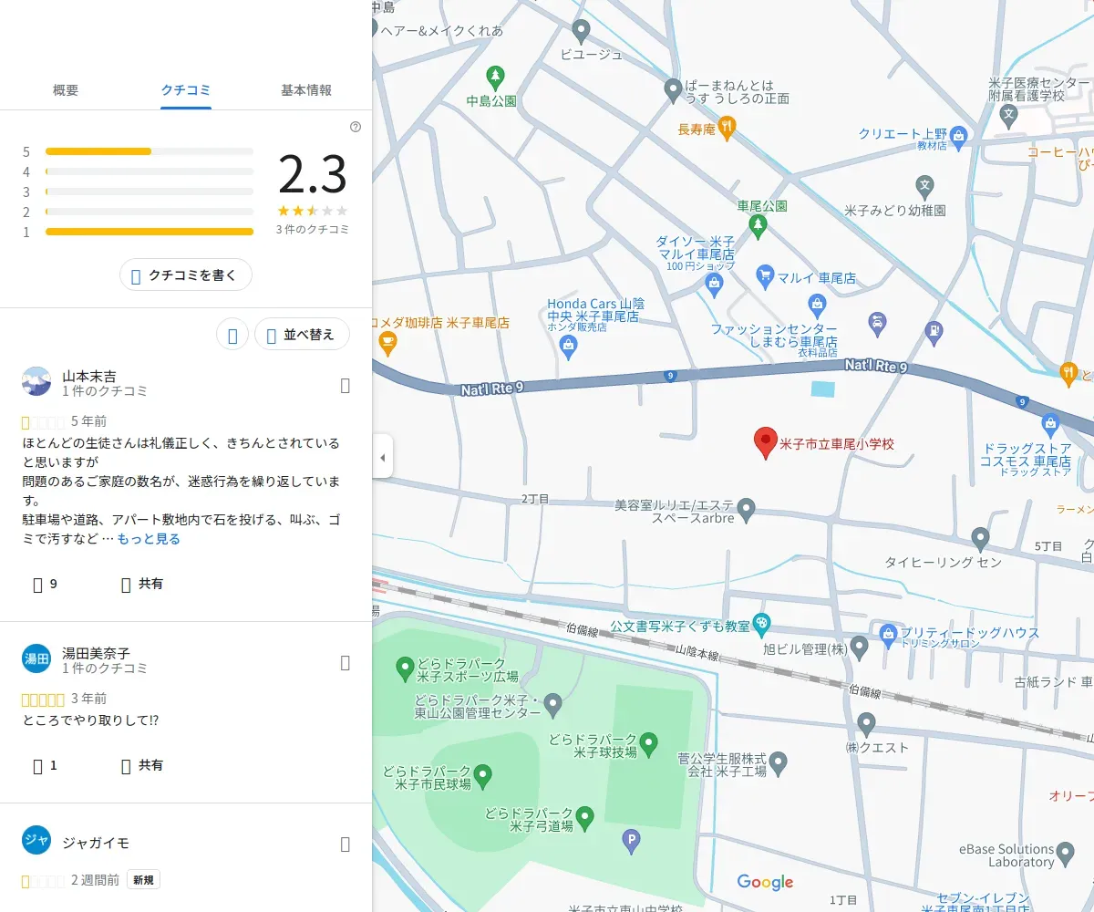Click ダイソー 米子 マルイ車尾店 marker
The image size is (1094, 912).
point(715,285)
